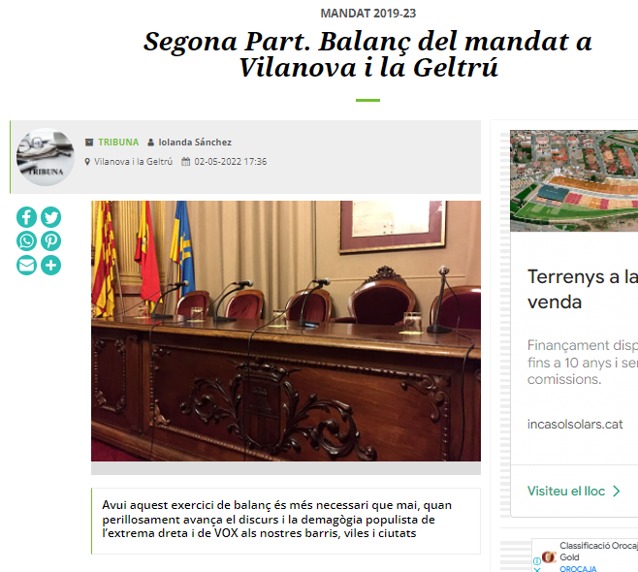Click the section icon beside TRIBUNA
Image resolution: width=638 pixels, height=572 pixels.
89,142
